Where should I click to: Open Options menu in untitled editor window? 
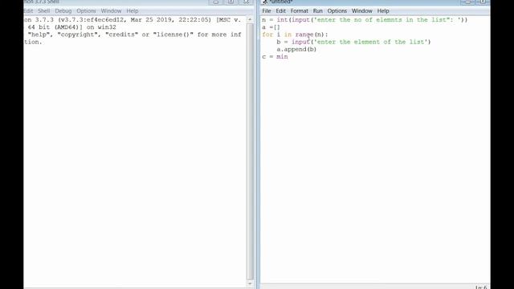pos(337,10)
